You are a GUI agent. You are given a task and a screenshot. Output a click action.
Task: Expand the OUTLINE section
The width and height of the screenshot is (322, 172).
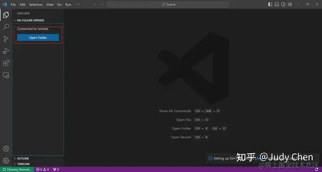coord(38,158)
